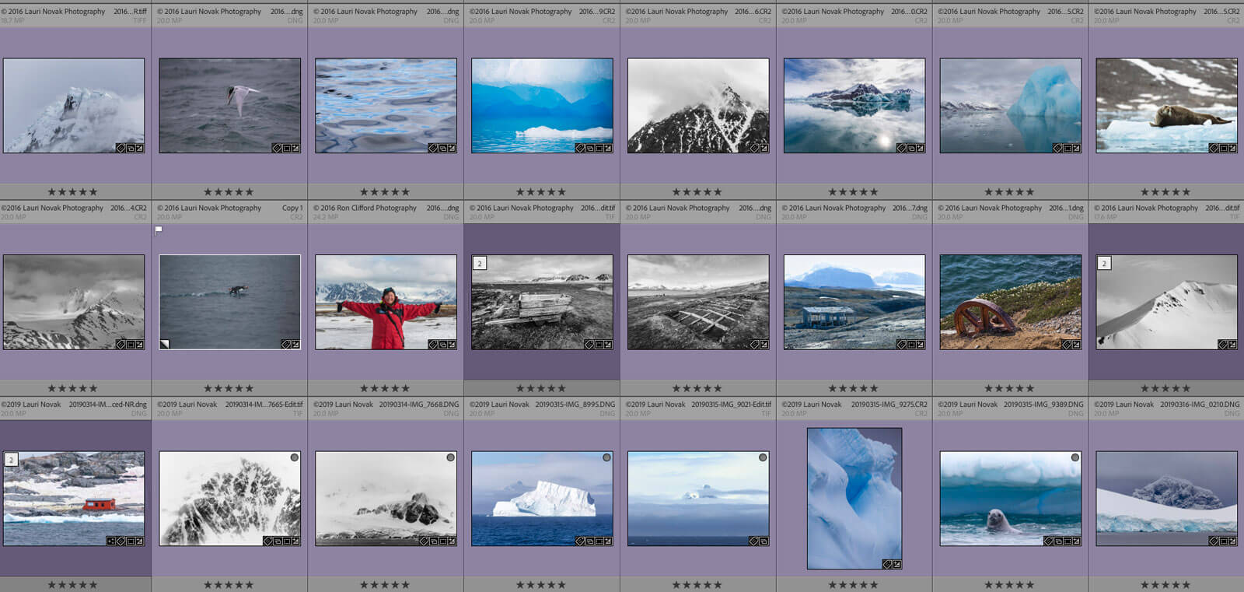
Task: Expand stack badge on snowy slope photo
Action: tap(1104, 264)
